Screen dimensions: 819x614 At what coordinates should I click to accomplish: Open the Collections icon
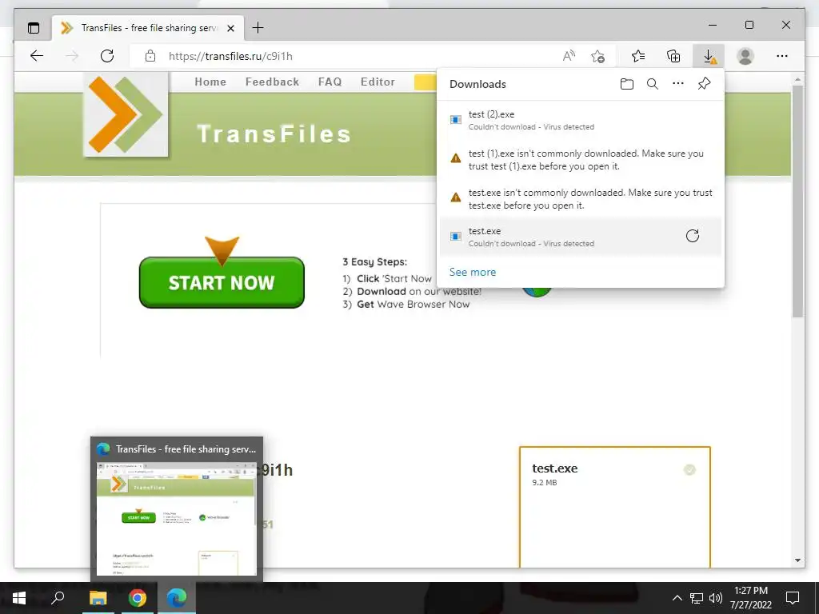673,56
